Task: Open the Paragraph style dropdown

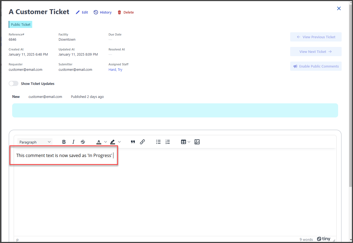Action: (x=35, y=142)
